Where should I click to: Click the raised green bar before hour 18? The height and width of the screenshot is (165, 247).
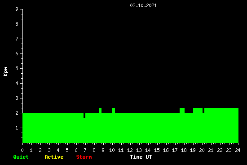[x=182, y=111]
